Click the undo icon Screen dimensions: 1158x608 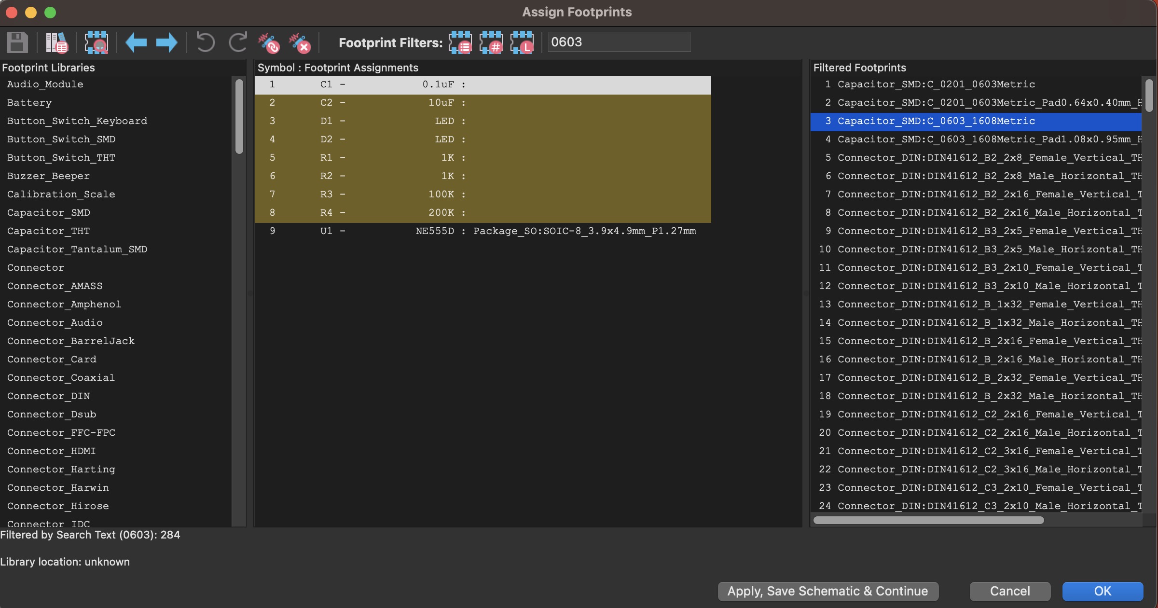pyautogui.click(x=205, y=42)
